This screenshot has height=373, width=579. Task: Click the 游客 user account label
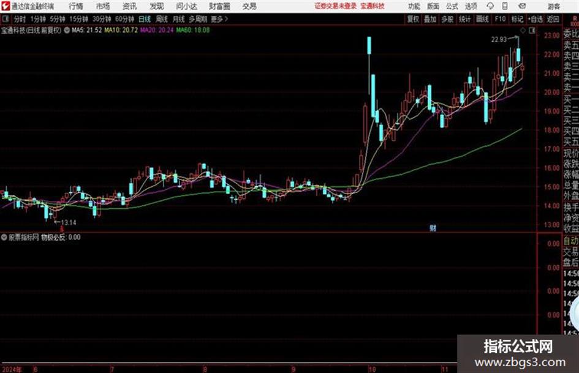[x=553, y=6]
